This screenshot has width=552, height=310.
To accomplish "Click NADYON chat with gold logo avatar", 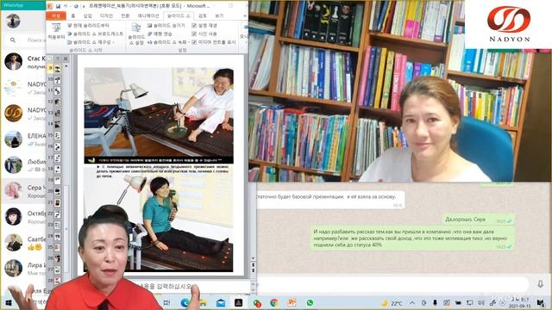I will [23, 114].
